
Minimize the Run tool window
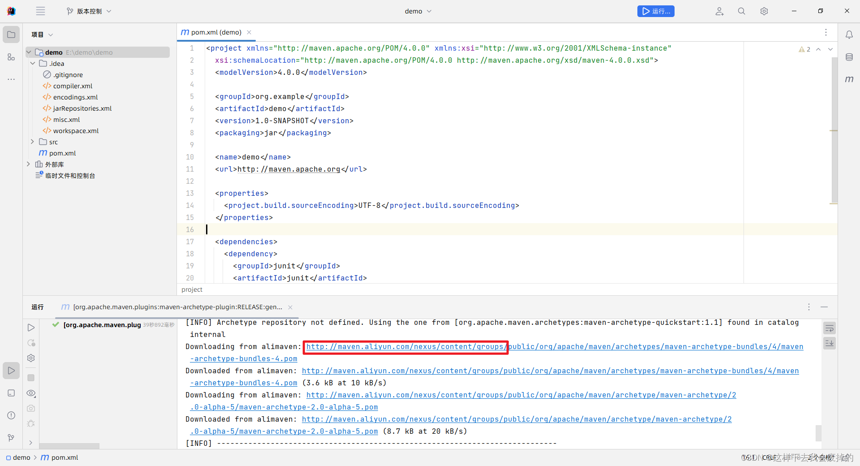coord(824,307)
